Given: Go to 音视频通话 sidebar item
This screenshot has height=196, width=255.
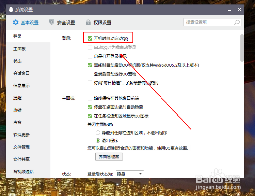Looking at the screenshot, I should (28, 171).
